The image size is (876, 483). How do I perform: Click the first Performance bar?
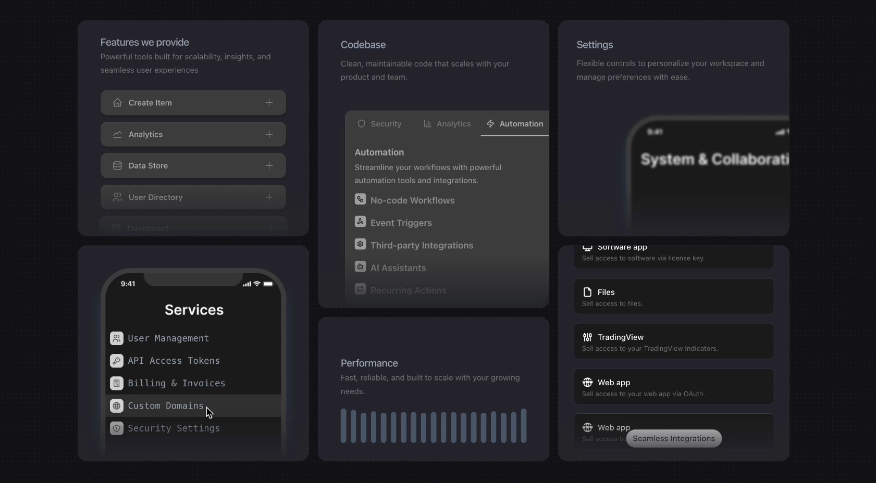[343, 426]
